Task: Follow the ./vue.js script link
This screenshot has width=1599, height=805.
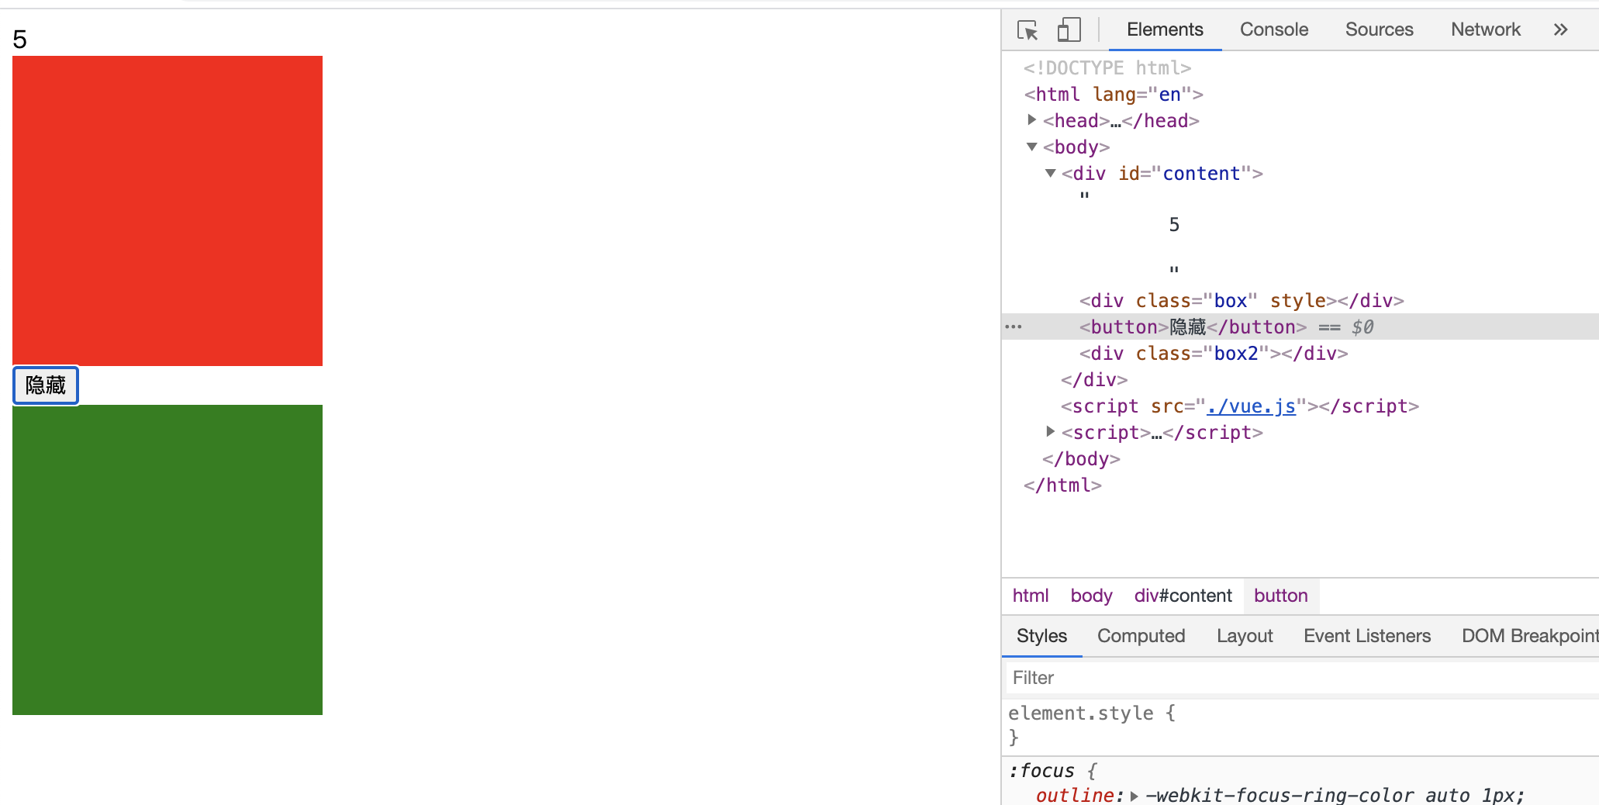Action: tap(1252, 406)
